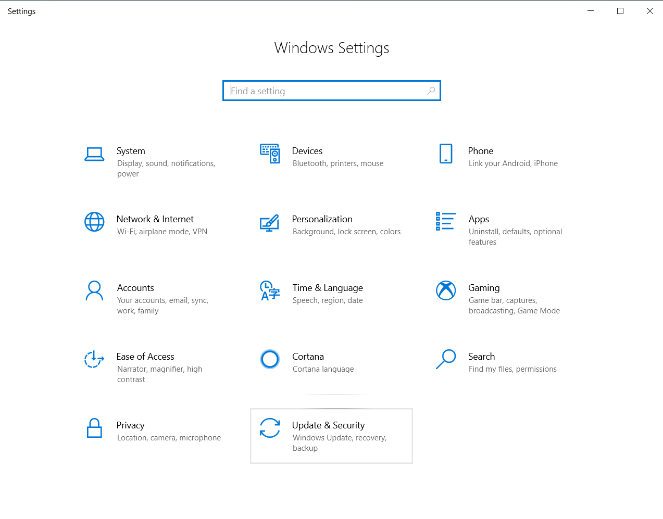Click 'Cortana language' description
This screenshot has height=519, width=663.
(323, 369)
